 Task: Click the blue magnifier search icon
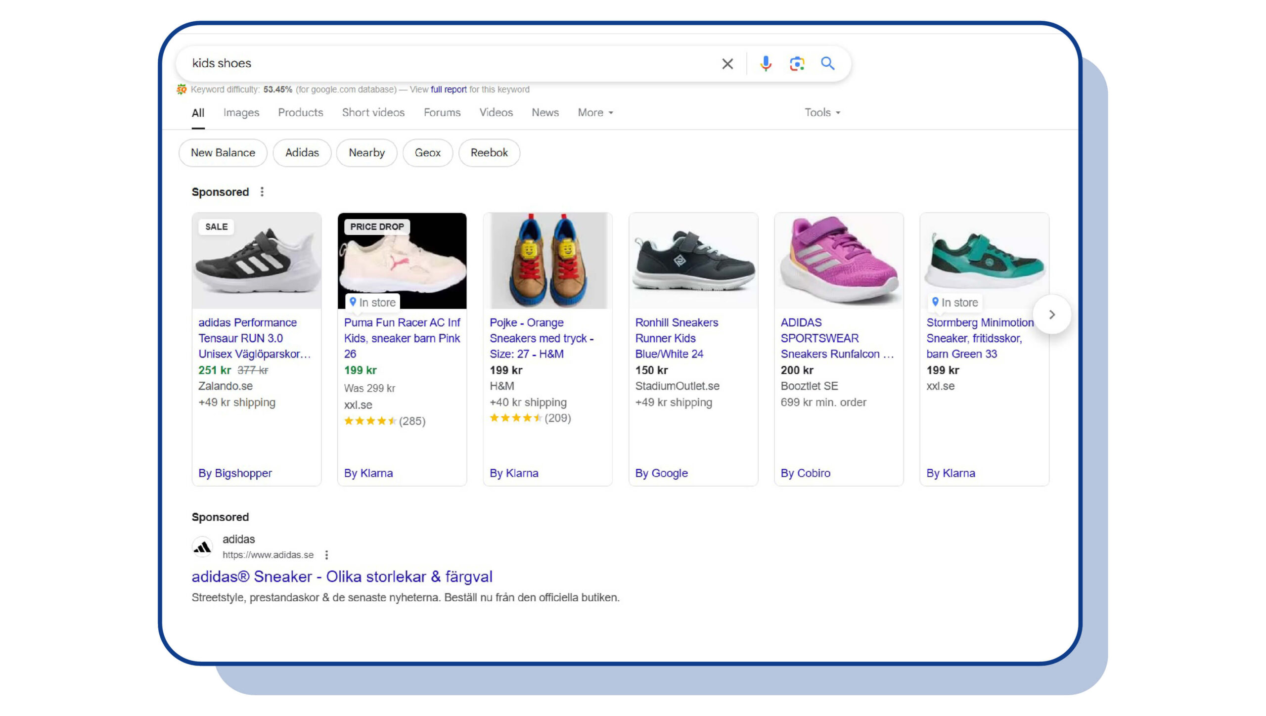[x=828, y=63]
